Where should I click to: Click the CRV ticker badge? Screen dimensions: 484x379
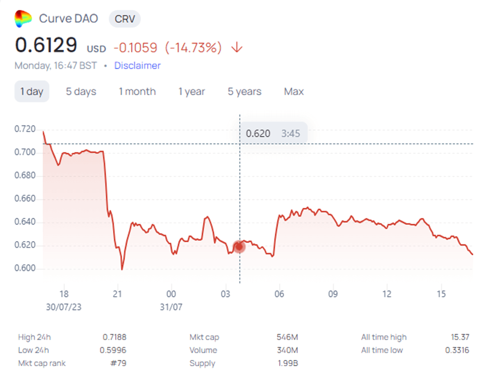(x=125, y=19)
